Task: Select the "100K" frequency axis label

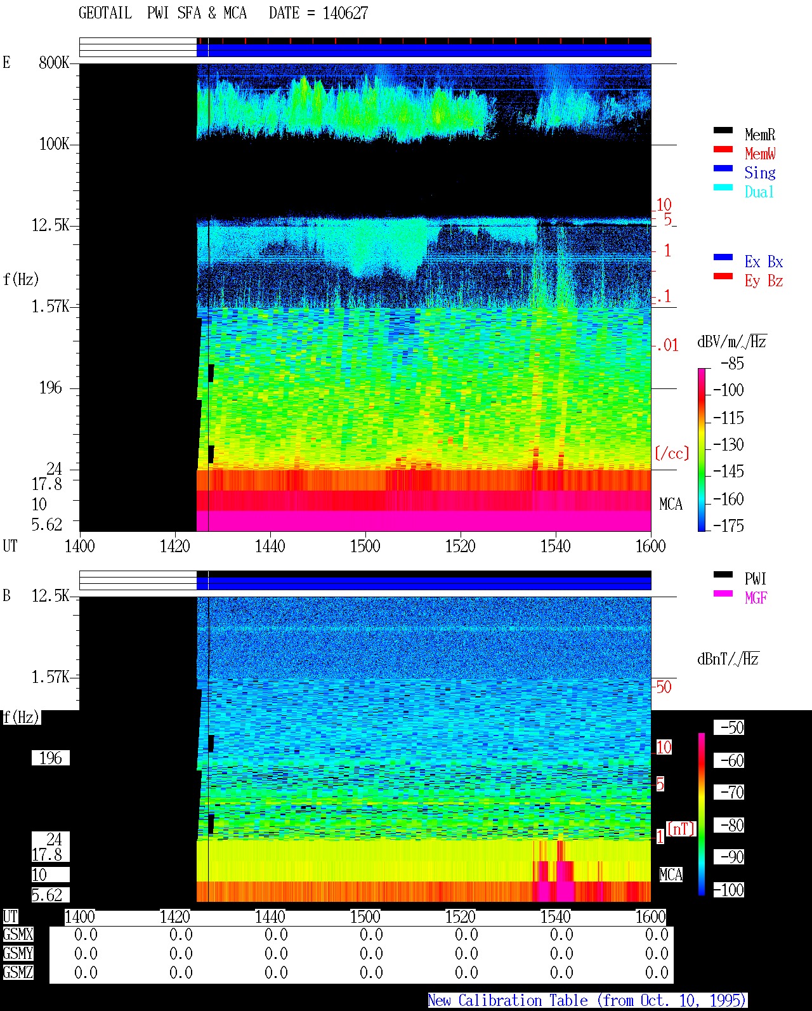Action: 54,144
